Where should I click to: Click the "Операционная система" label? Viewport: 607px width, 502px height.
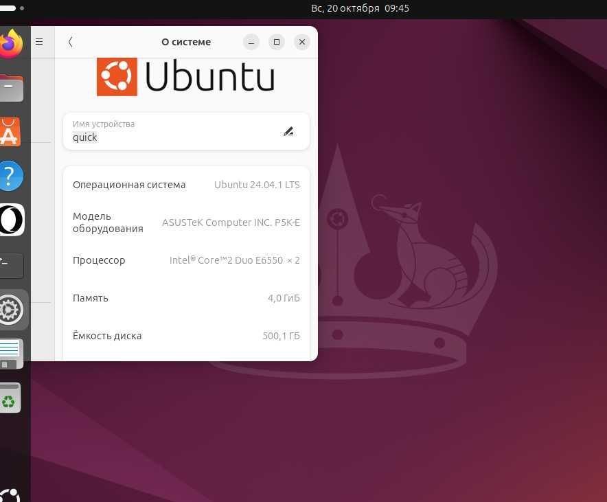tap(129, 185)
